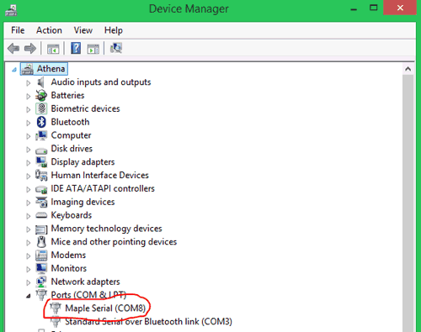Select Memory technology devices label
421x332 pixels.
coord(106,229)
